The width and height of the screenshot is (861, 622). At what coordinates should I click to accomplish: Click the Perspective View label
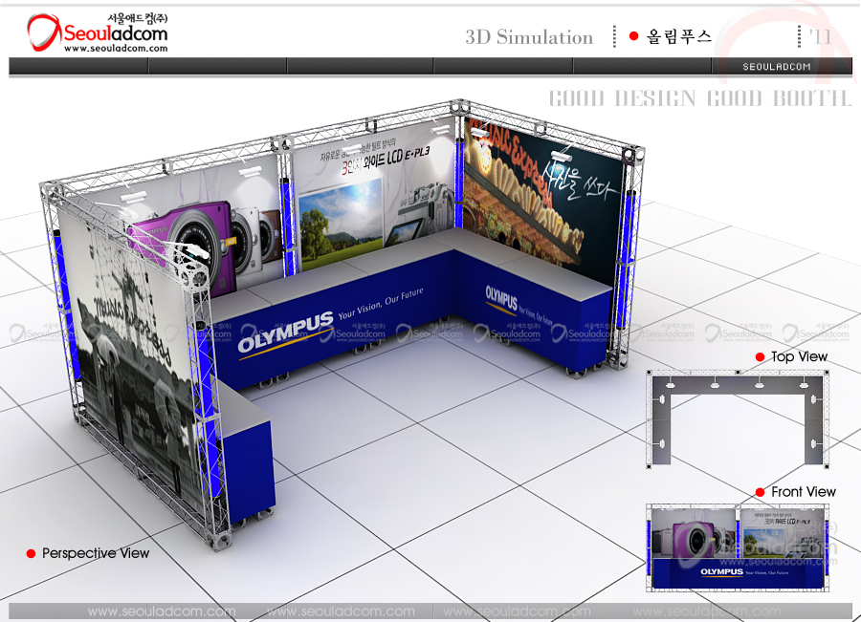96,553
